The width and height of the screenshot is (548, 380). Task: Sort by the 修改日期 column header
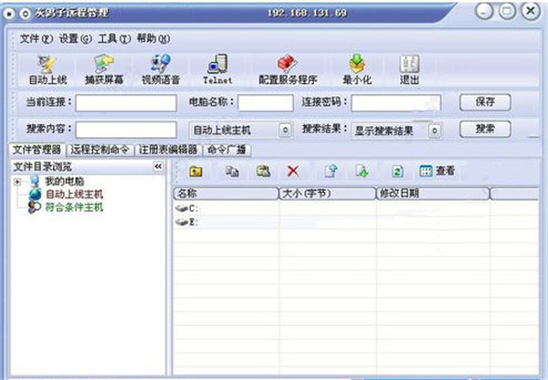coord(433,194)
